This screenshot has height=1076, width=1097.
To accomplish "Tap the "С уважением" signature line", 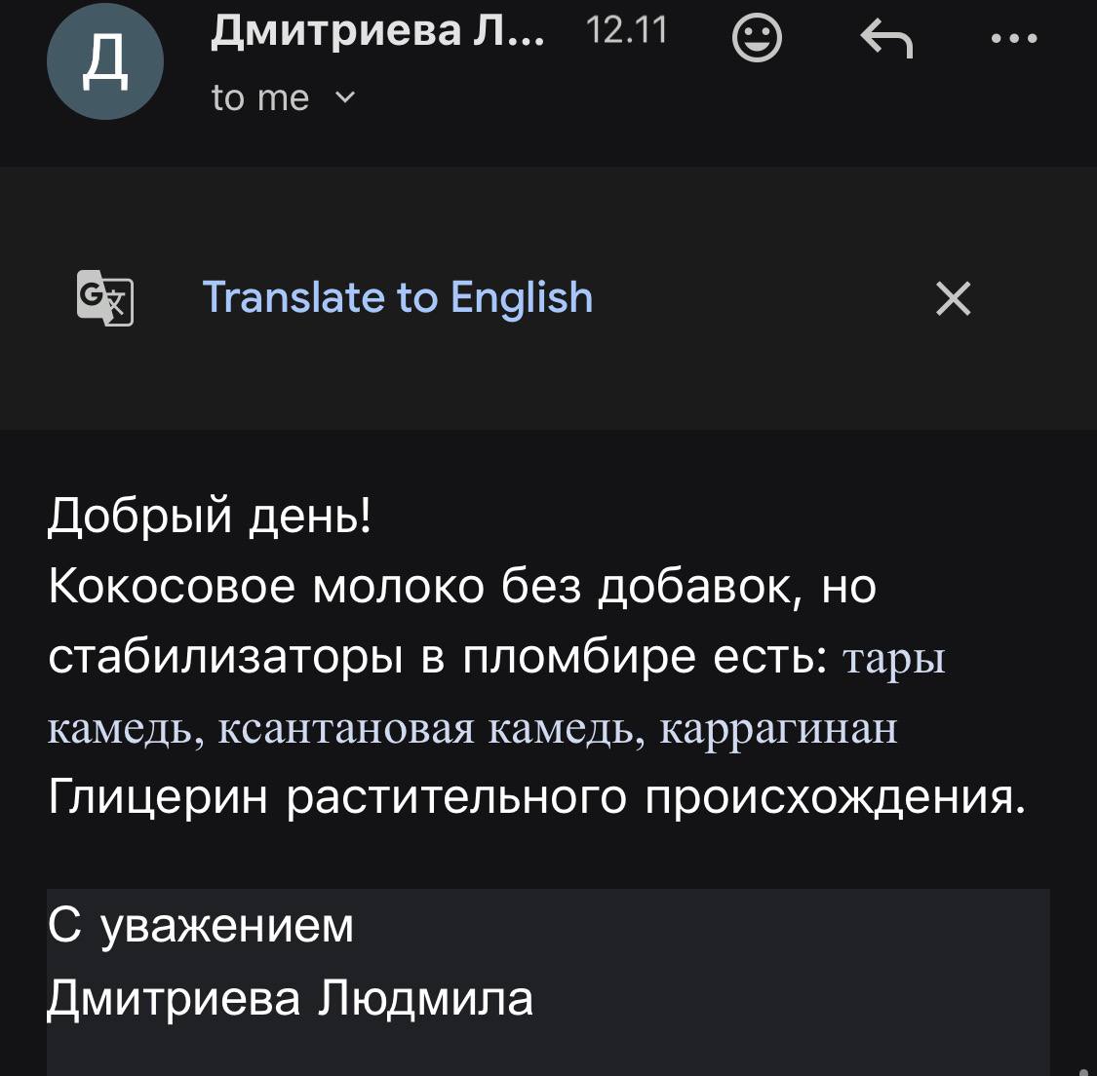I will click(201, 926).
